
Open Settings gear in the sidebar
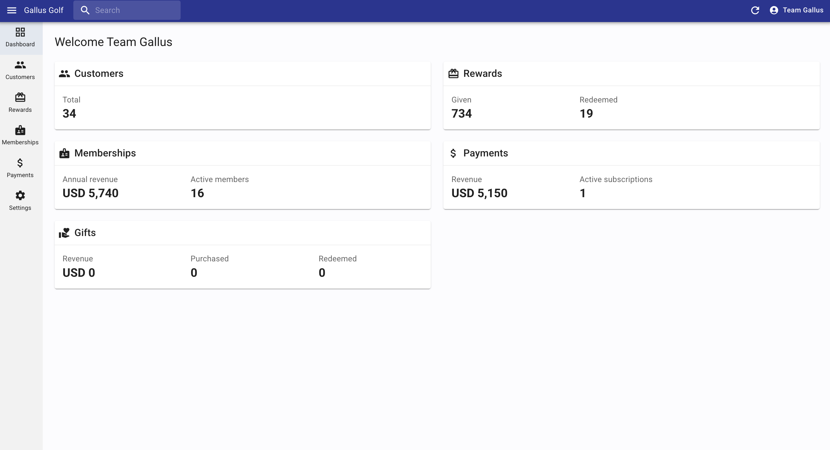coord(20,201)
